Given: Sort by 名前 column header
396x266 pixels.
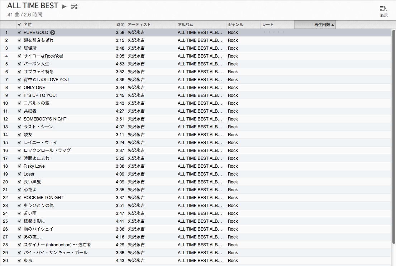Looking at the screenshot, I should 61,24.
